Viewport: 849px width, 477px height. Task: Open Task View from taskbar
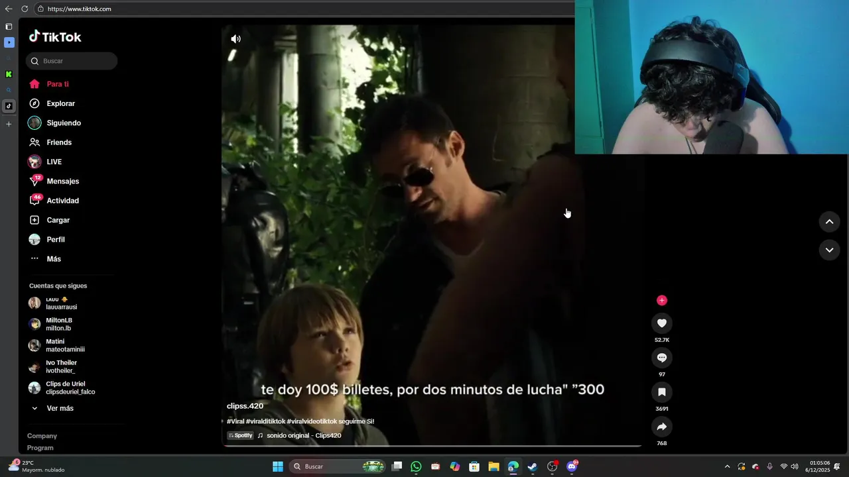coord(397,466)
